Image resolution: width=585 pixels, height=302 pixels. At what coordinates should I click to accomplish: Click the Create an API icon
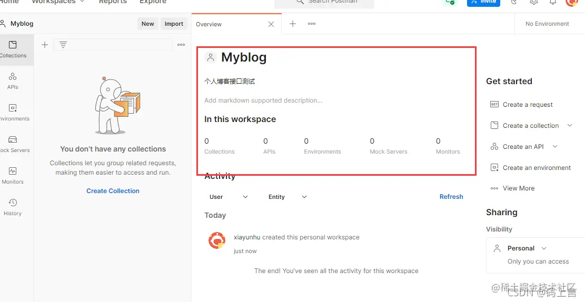tap(494, 146)
